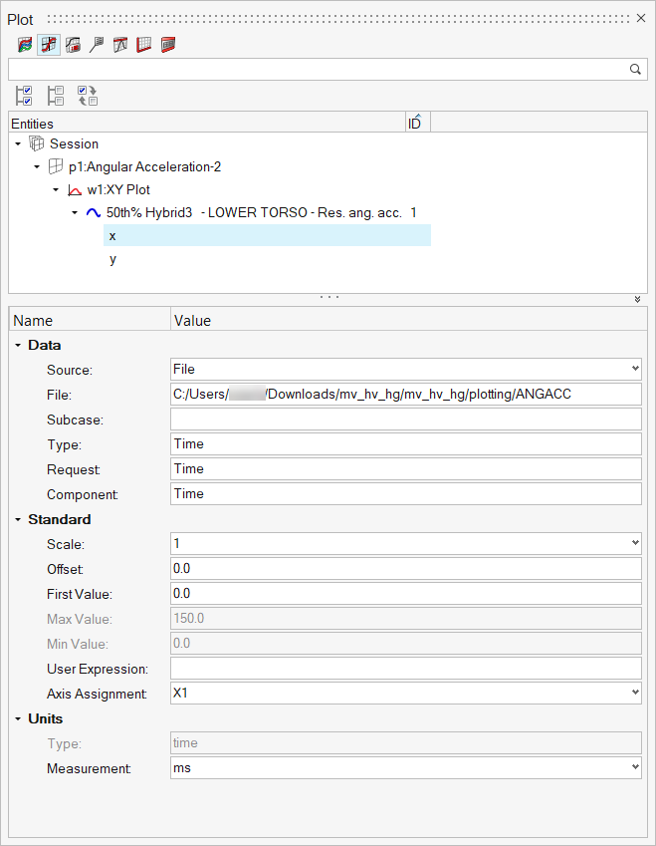Open the Measurement dropdown showing ms
This screenshot has width=656, height=846.
(406, 767)
